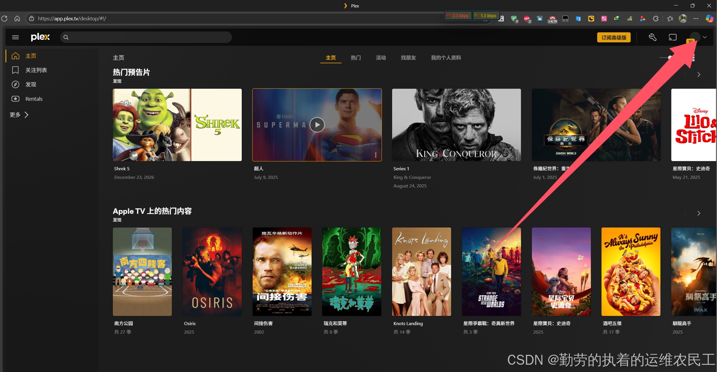Open 南方公园 poster
The height and width of the screenshot is (372, 717).
(x=142, y=272)
